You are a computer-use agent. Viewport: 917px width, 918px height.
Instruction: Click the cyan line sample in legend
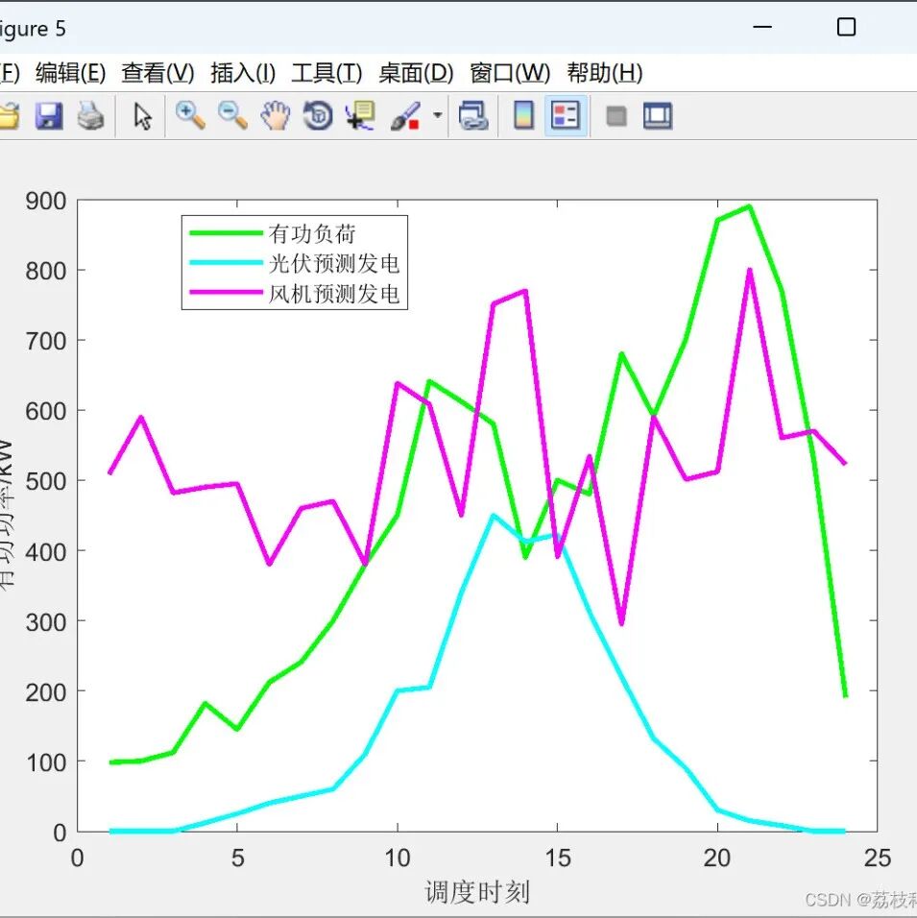click(226, 263)
